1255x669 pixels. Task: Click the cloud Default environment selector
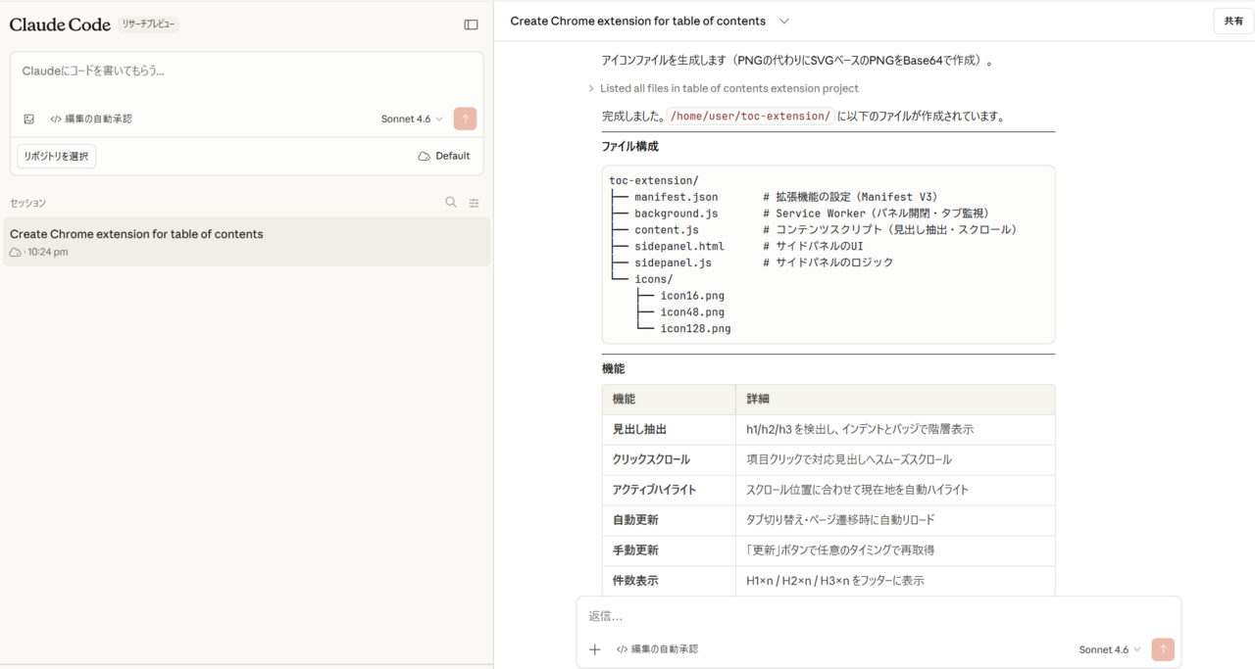click(443, 156)
